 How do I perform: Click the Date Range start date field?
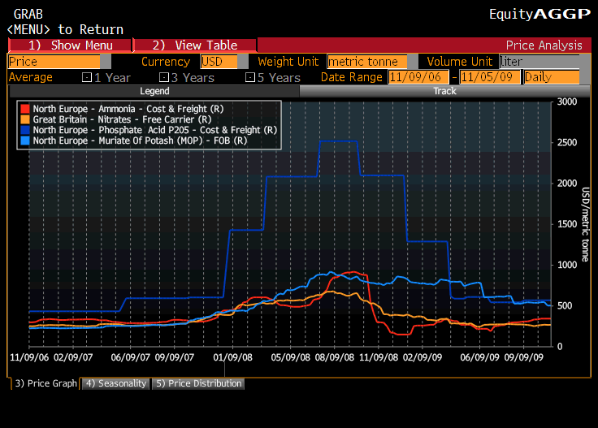point(418,77)
